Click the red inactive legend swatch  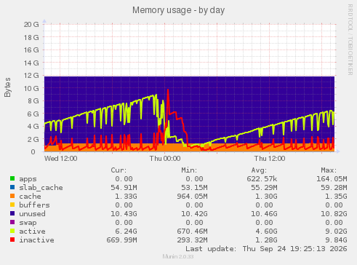[12, 240]
